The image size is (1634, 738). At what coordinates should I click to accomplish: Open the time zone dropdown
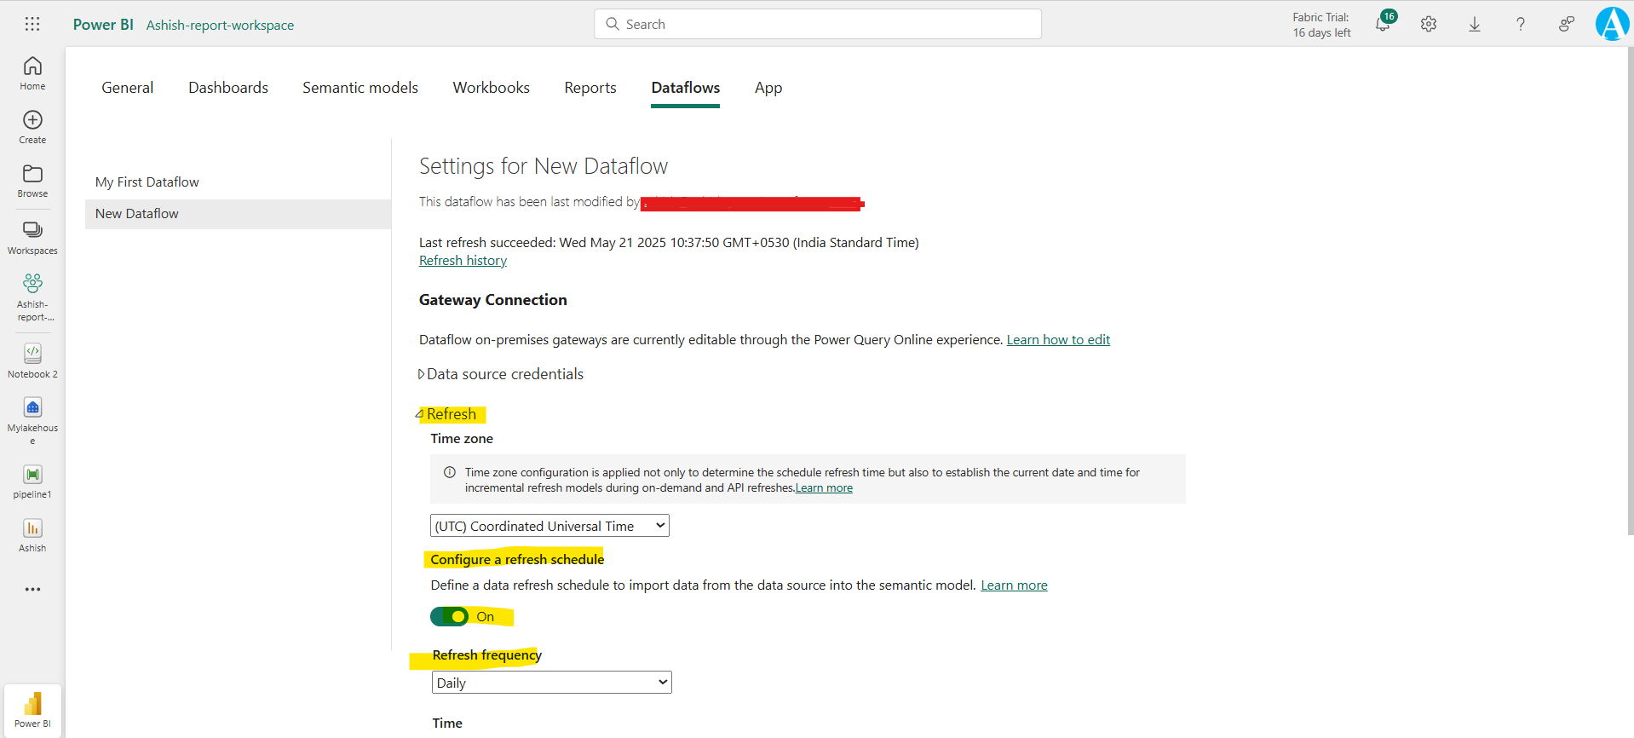[x=549, y=526]
